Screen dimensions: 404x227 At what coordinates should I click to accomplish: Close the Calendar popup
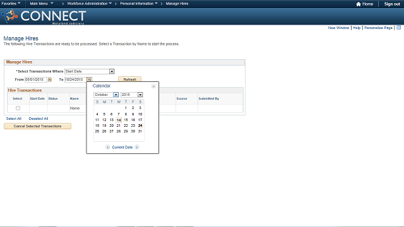coord(153,86)
